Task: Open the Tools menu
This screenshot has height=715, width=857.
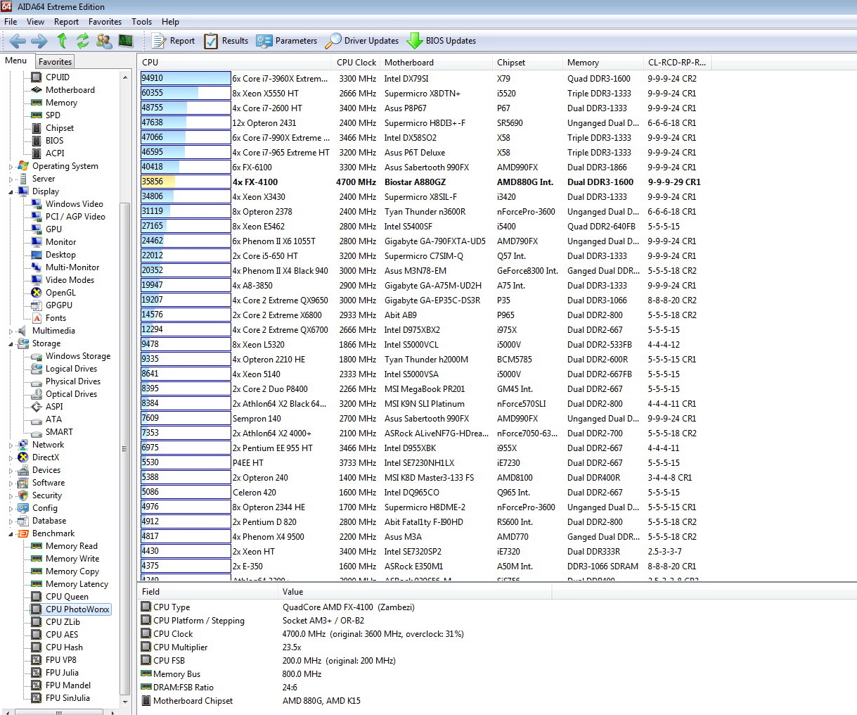Action: (141, 22)
